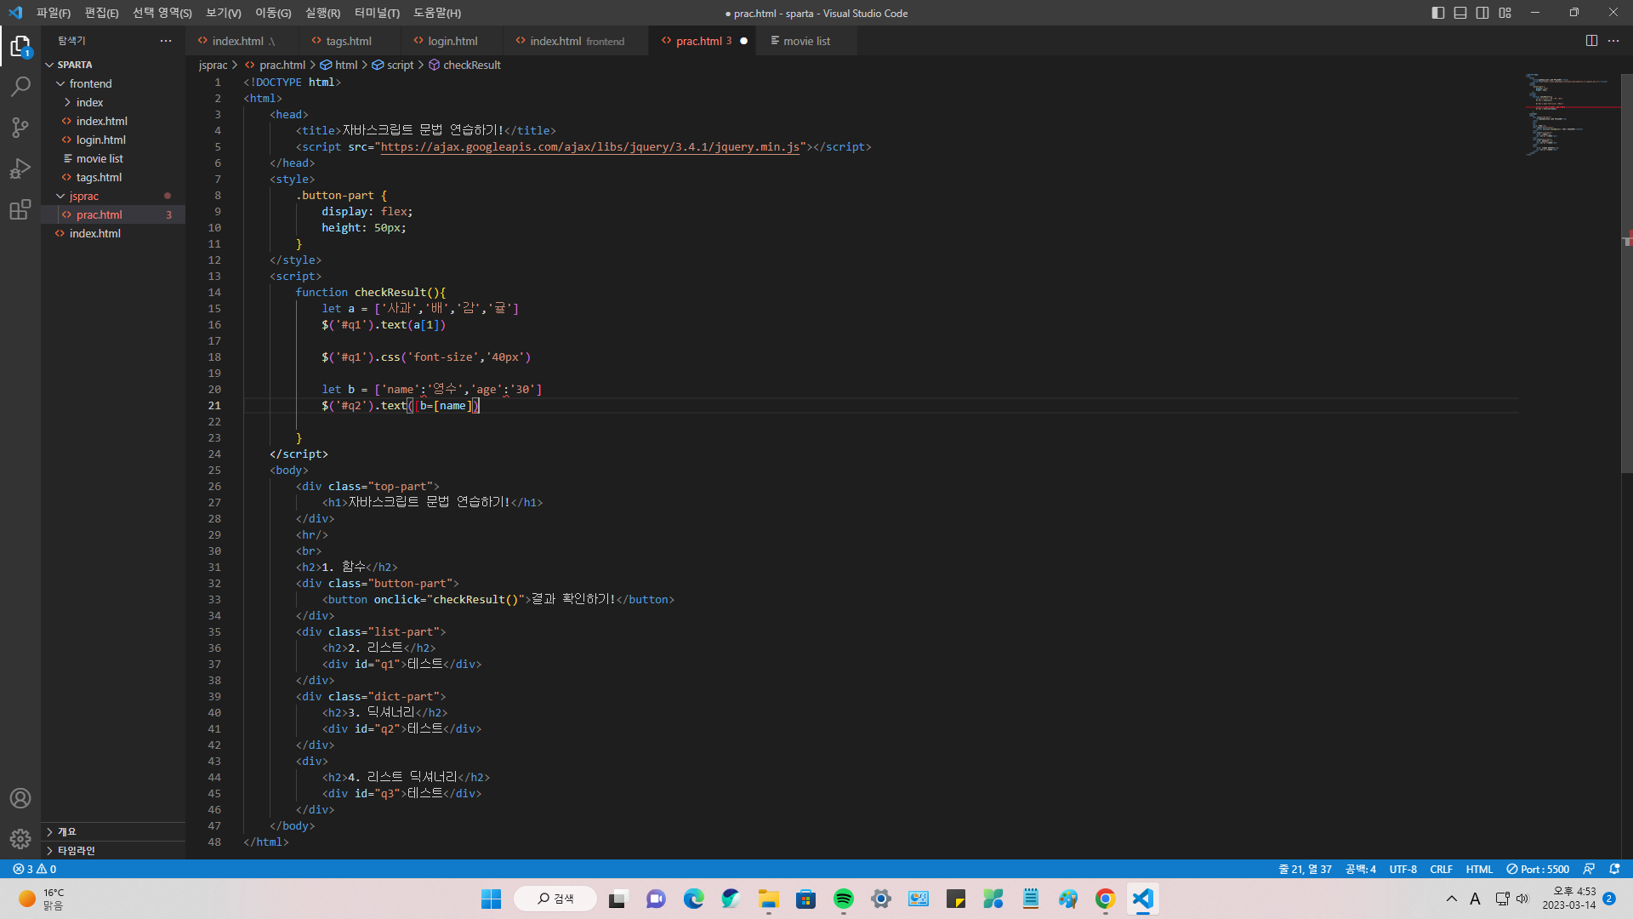Open prac.html in the explorer tree
This screenshot has height=919, width=1633.
click(x=113, y=214)
